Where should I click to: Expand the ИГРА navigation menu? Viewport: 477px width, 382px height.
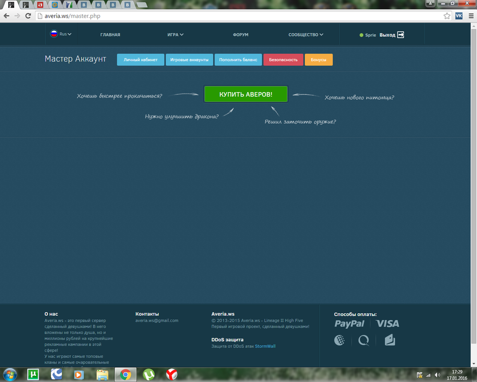pyautogui.click(x=176, y=35)
